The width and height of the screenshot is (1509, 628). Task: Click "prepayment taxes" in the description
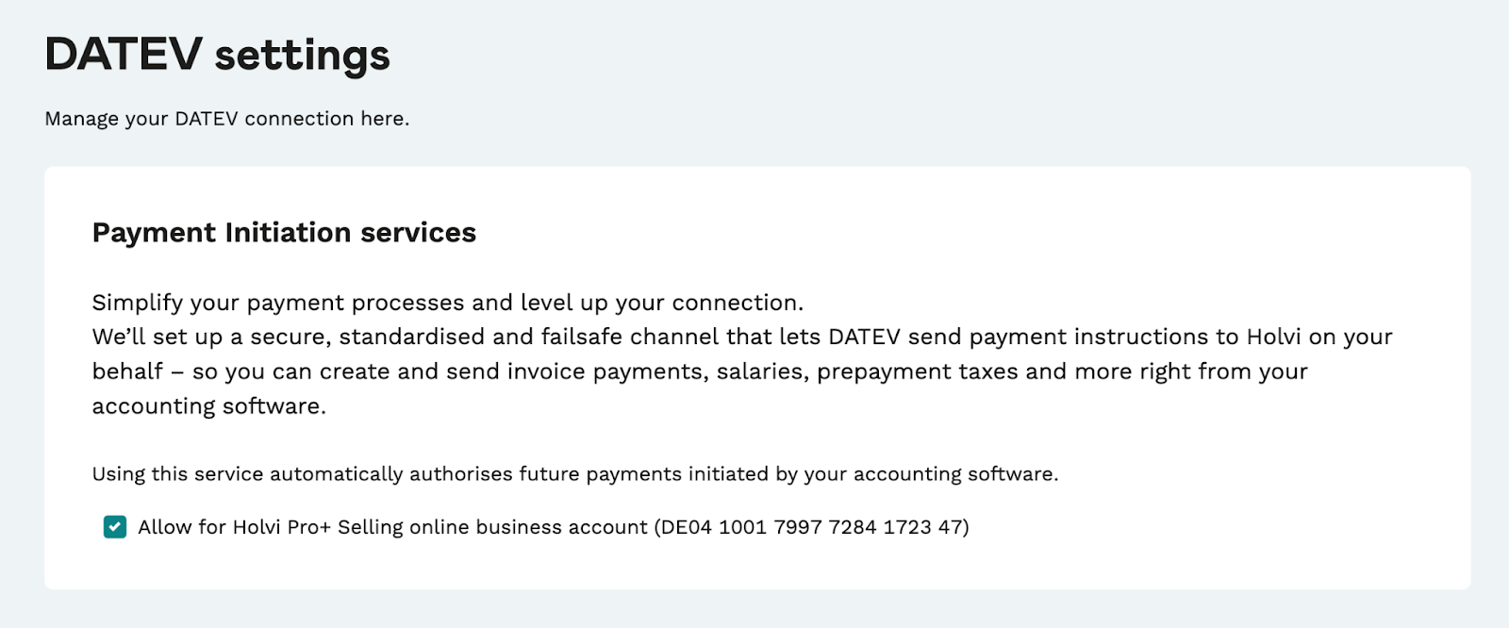(917, 372)
